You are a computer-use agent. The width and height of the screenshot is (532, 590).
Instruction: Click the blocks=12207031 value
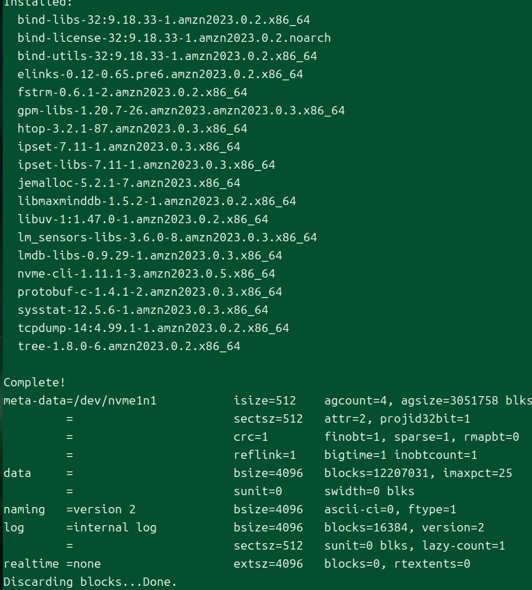(377, 473)
